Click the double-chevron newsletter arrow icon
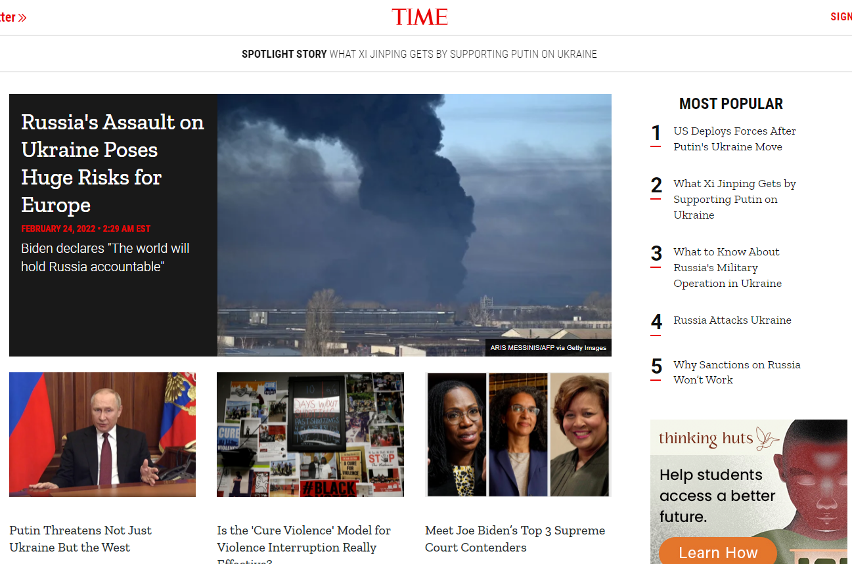This screenshot has width=852, height=564. (22, 18)
